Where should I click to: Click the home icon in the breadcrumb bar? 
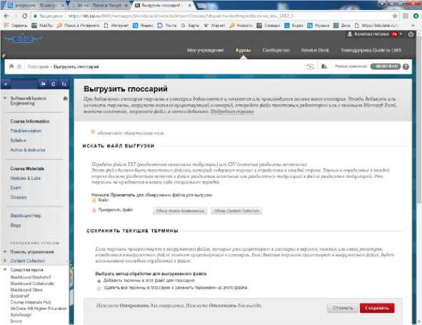pyautogui.click(x=11, y=66)
